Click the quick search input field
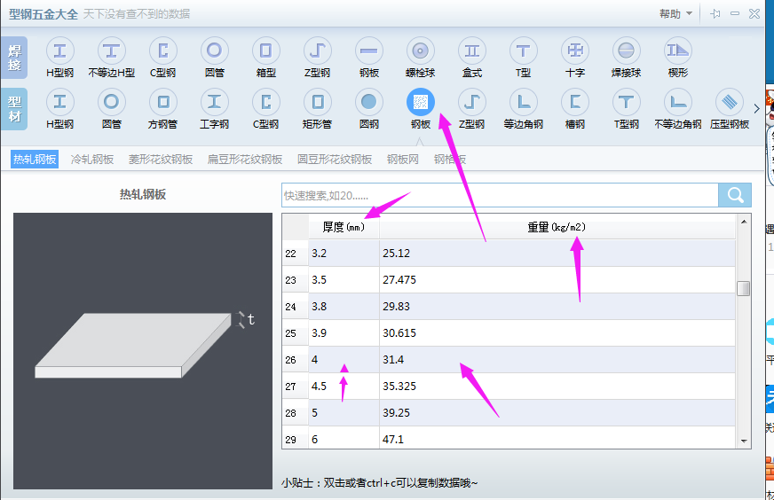 click(x=500, y=195)
